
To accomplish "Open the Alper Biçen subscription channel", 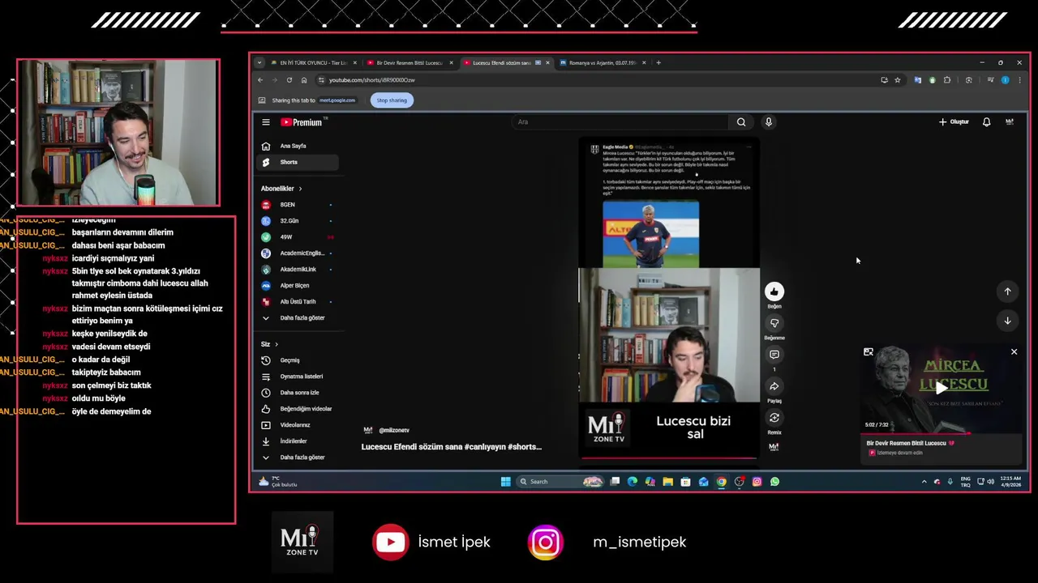I will (x=298, y=285).
